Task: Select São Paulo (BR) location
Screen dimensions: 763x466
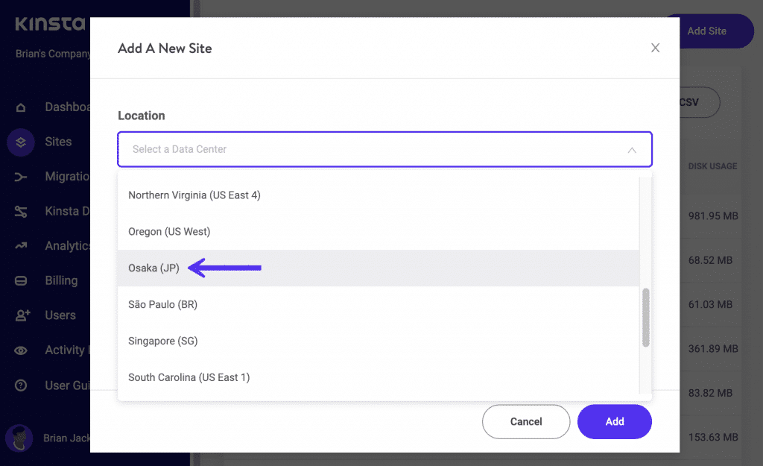Action: coord(162,305)
